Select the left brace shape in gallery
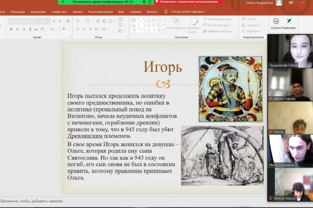Image resolution: width=313 pixels, height=208 pixels. pos(149,30)
